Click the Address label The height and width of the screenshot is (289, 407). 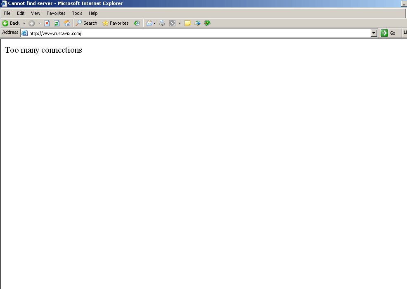pyautogui.click(x=10, y=33)
